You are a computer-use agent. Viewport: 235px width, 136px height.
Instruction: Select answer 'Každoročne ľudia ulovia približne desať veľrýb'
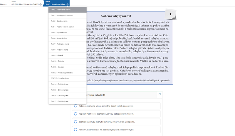pyautogui.click(x=116, y=106)
